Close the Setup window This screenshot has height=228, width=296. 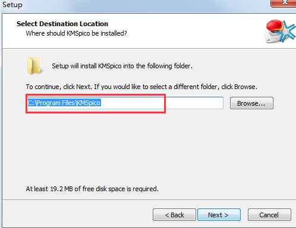(x=284, y=3)
